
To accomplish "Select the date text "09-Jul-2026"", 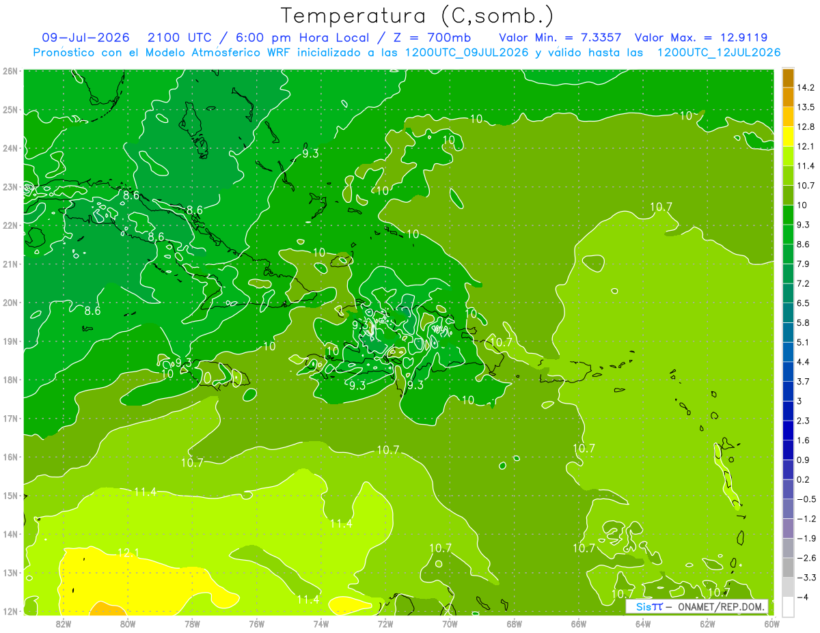I will tap(85, 37).
